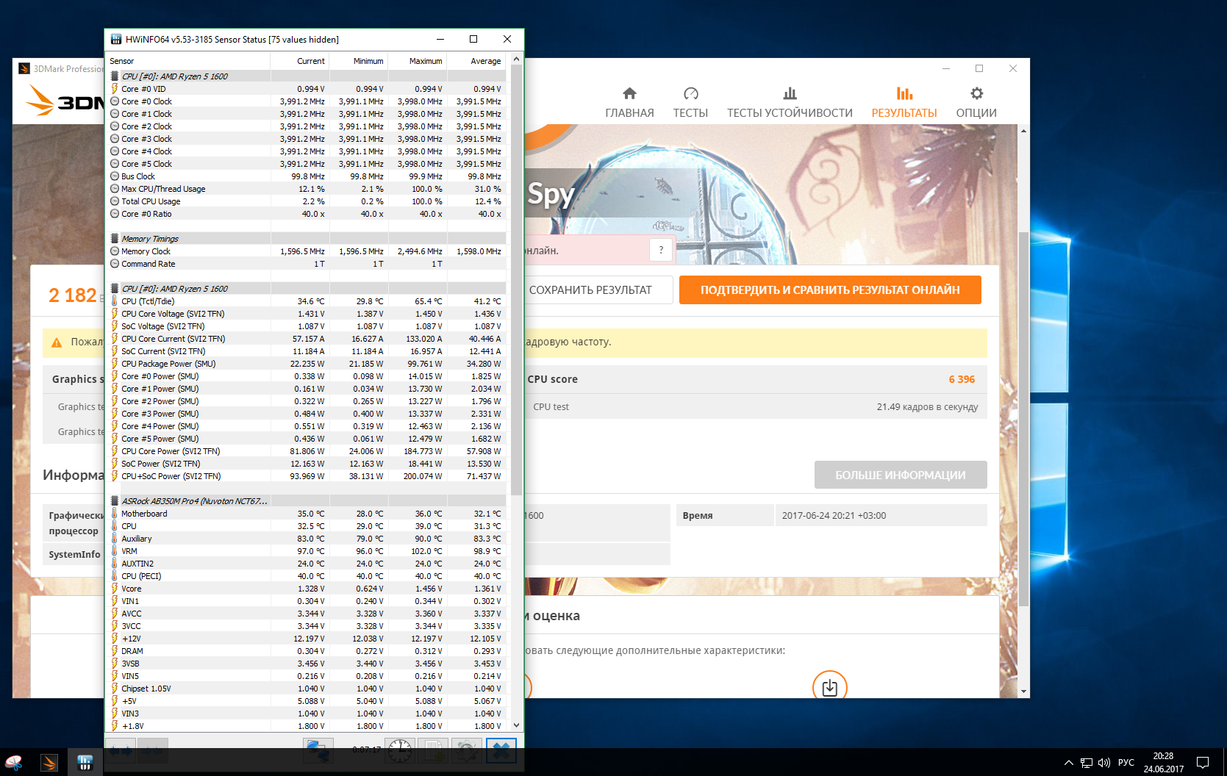The image size is (1227, 776).
Task: Click the CPU test result row
Action: click(756, 407)
